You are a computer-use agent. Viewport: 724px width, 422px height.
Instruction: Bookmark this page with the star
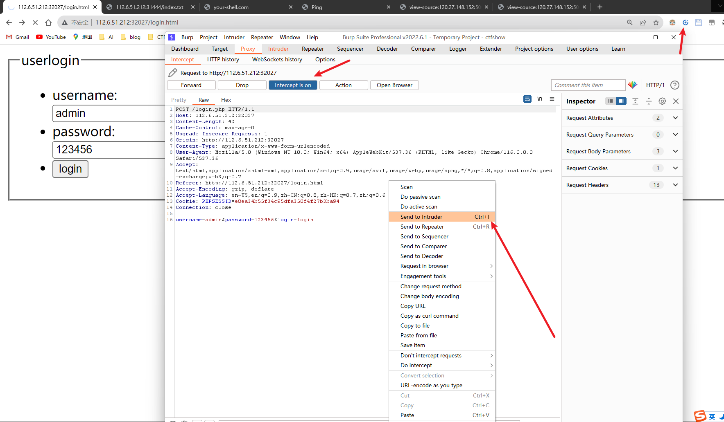[656, 22]
